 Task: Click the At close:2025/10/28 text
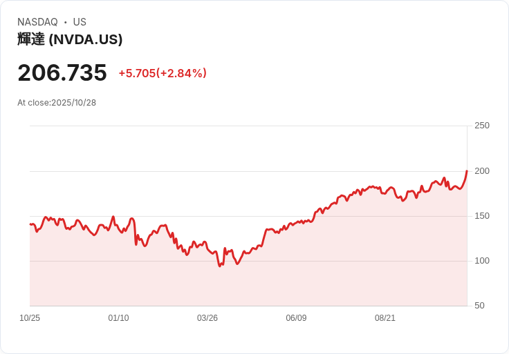click(57, 103)
